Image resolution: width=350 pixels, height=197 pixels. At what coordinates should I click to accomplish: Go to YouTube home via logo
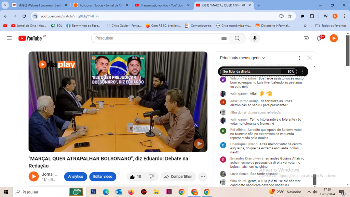30,38
